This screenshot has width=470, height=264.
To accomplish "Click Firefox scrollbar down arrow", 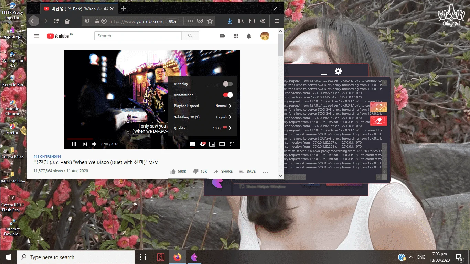I will point(280,176).
